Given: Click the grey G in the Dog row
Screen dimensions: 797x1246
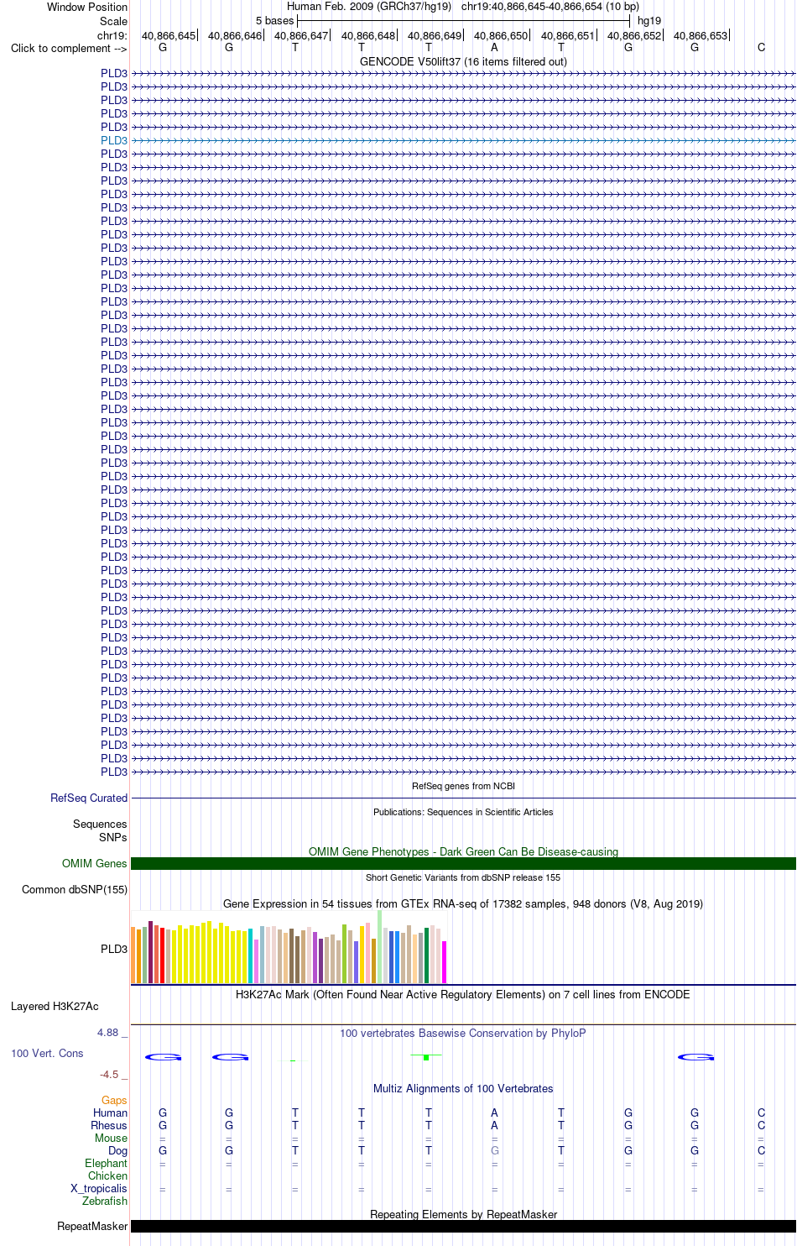Looking at the screenshot, I should click(x=495, y=1150).
